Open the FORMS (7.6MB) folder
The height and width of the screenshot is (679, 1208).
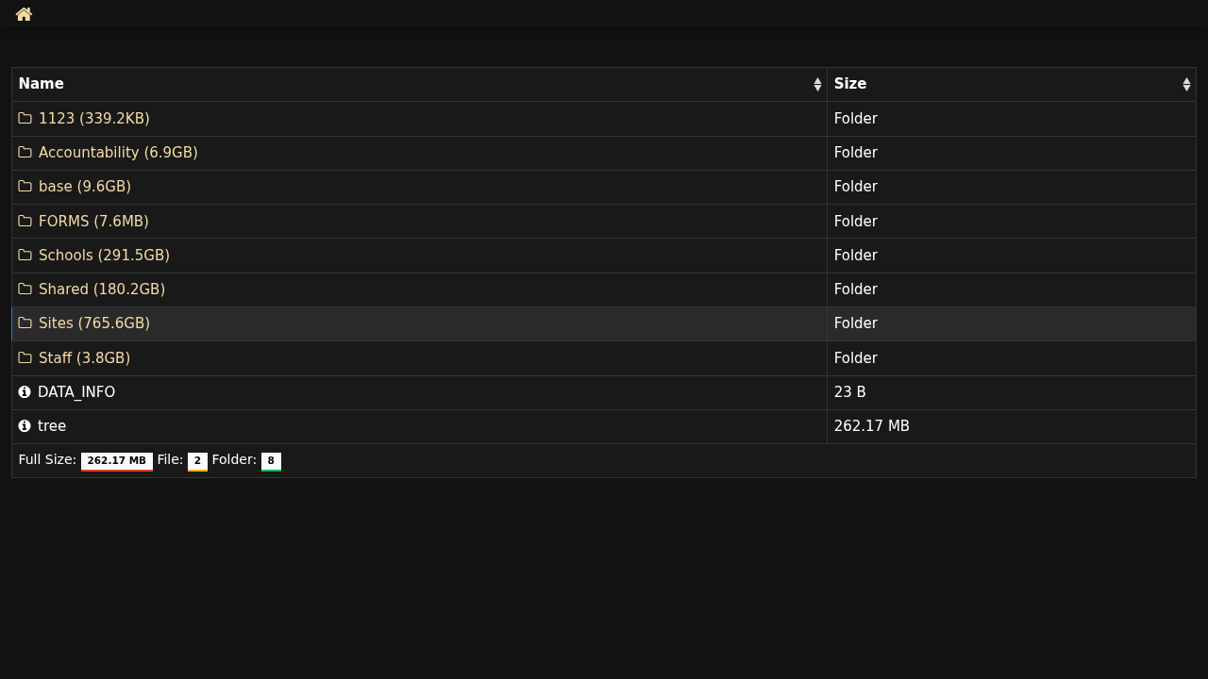click(93, 222)
